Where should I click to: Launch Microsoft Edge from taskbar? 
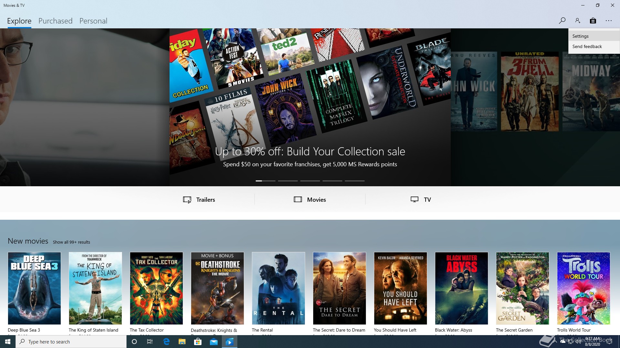coord(166,342)
